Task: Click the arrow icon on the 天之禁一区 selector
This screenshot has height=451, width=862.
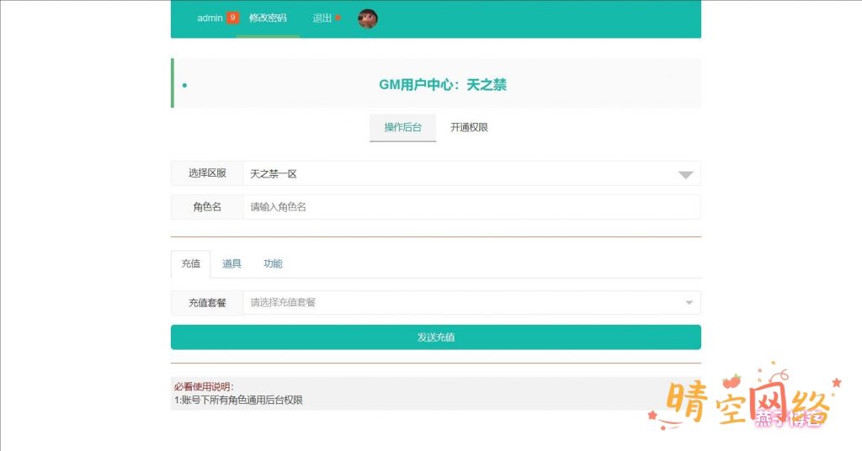Action: coord(686,175)
